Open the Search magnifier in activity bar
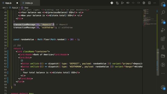The height and width of the screenshot is (94, 167). pyautogui.click(x=163, y=13)
